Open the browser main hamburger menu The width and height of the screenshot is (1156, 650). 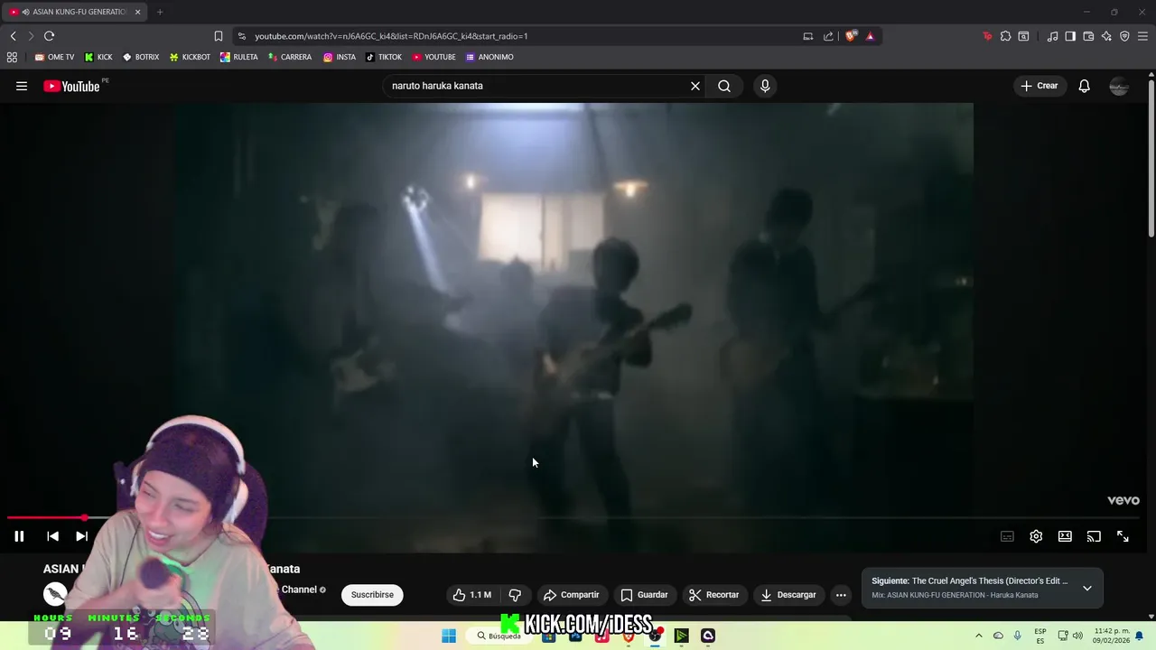click(1142, 36)
